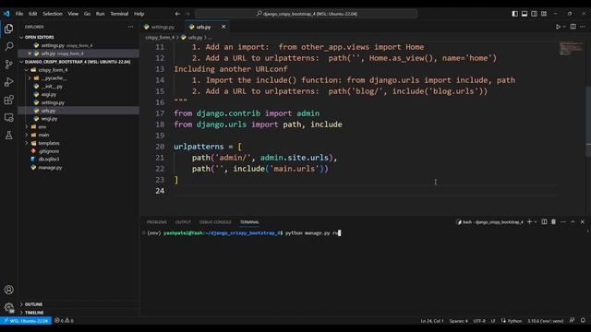The height and width of the screenshot is (332, 591).
Task: Kill terminal with the trash icon
Action: click(x=553, y=222)
